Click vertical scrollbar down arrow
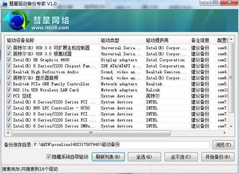 click(x=231, y=126)
